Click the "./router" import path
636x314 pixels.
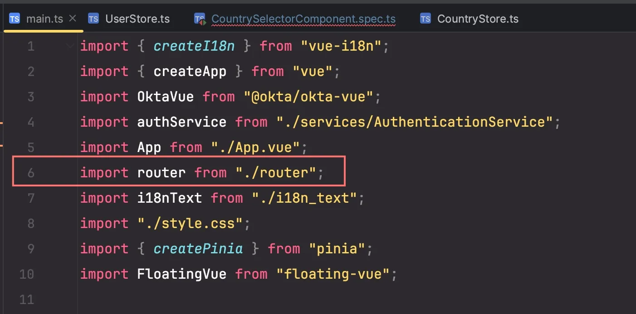(275, 173)
